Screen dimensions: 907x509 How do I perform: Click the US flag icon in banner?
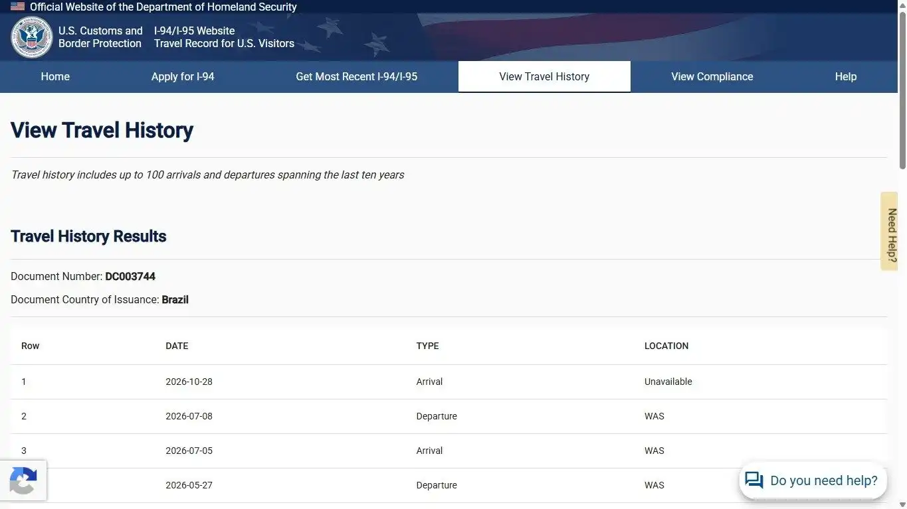(x=18, y=7)
